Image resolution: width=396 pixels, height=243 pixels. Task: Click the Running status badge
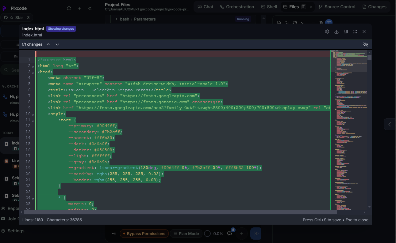point(243,19)
